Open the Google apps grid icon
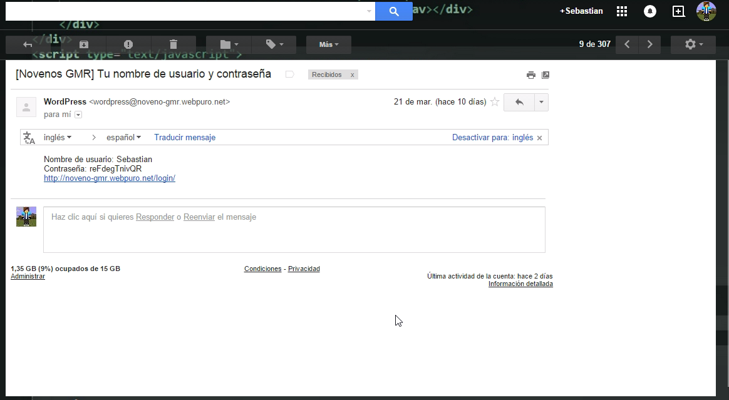 coord(622,11)
